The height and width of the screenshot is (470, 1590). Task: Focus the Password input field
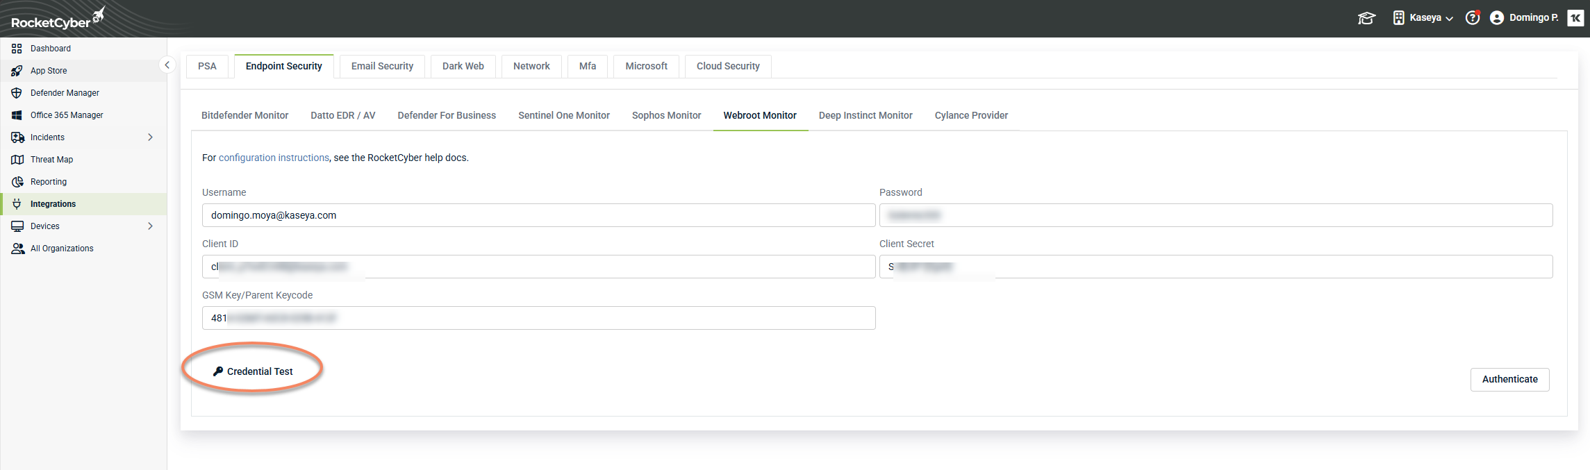pos(1216,215)
